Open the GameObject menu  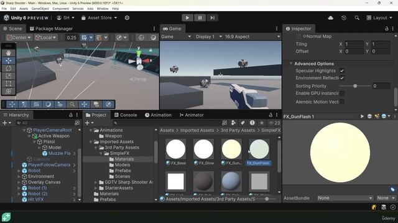tap(40, 9)
